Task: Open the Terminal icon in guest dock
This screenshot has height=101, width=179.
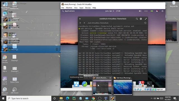Action: (x=149, y=84)
